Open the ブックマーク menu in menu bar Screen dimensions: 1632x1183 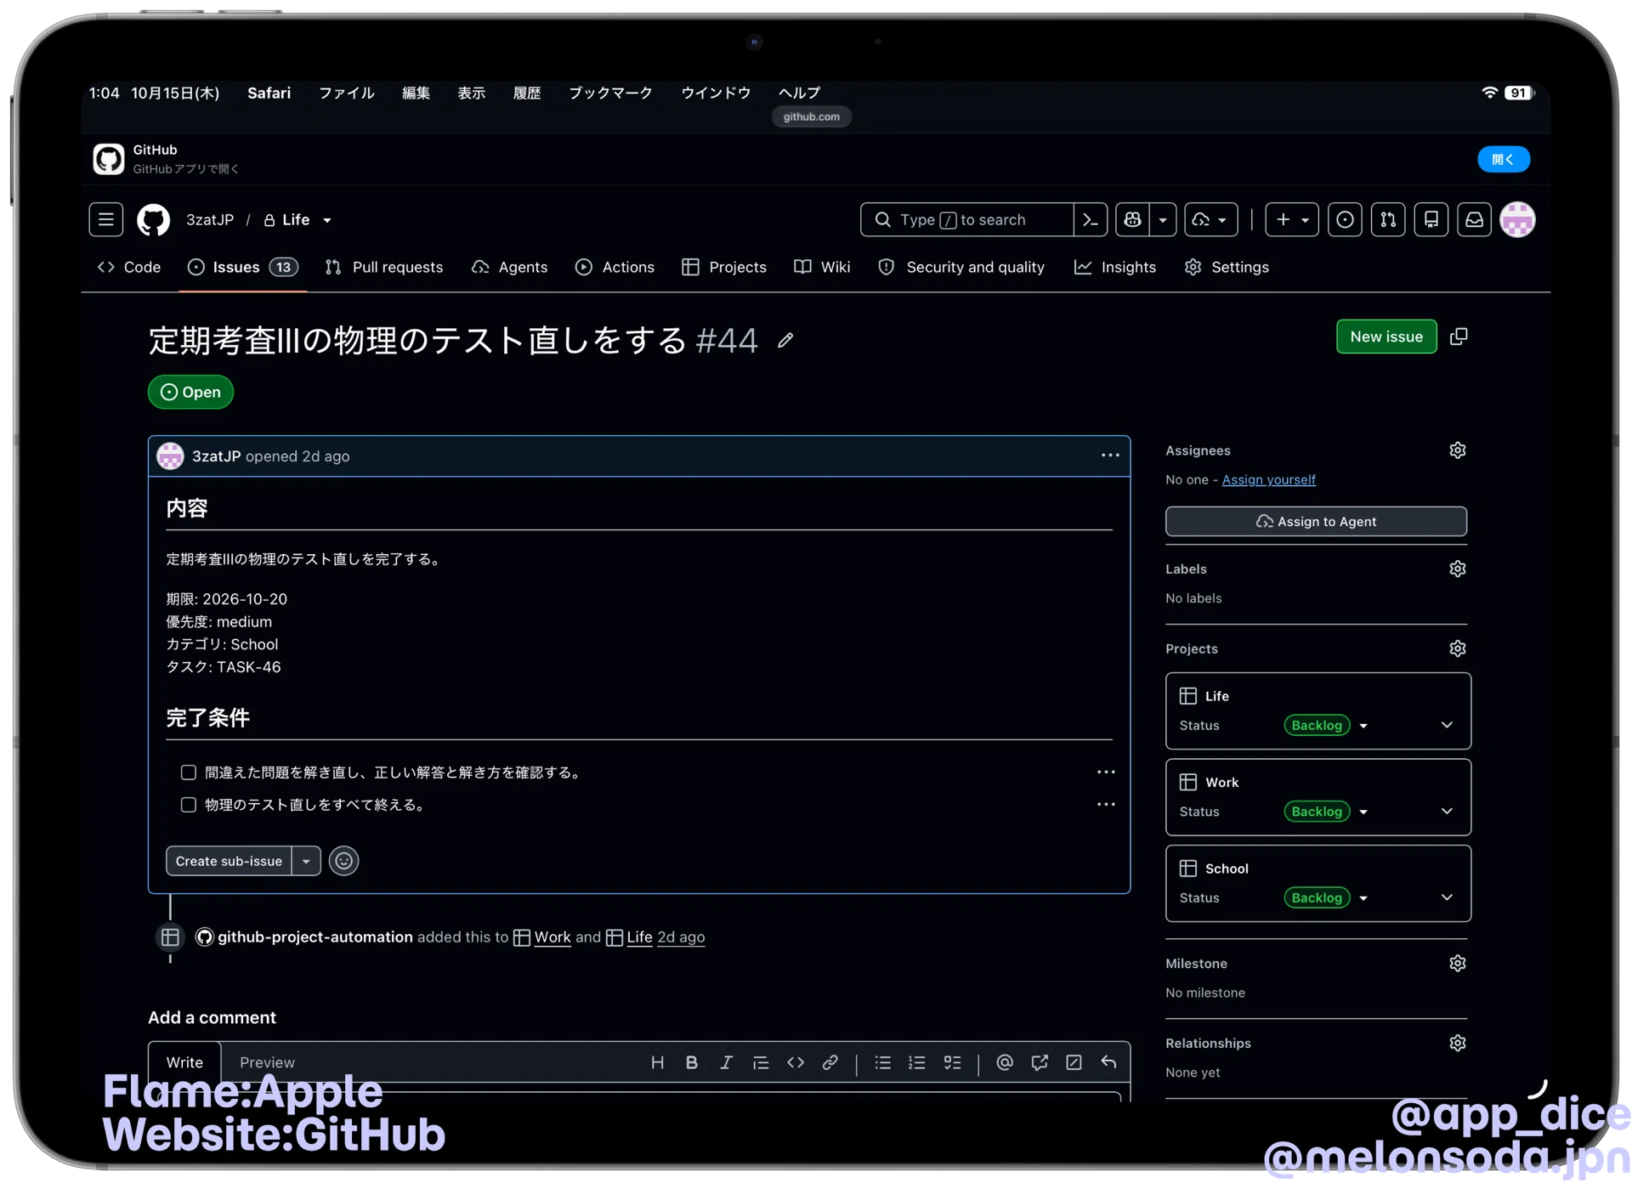coord(610,93)
